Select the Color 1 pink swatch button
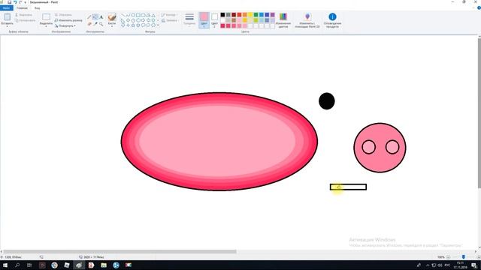The height and width of the screenshot is (270, 481). (204, 20)
